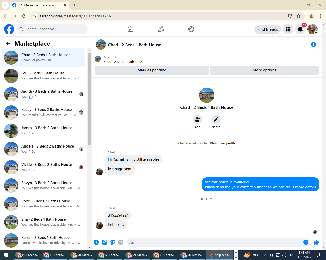Image resolution: width=326 pixels, height=260 pixels.
Task: Open Chad 2 Beds 1 Bath House conversation
Action: tap(44, 58)
